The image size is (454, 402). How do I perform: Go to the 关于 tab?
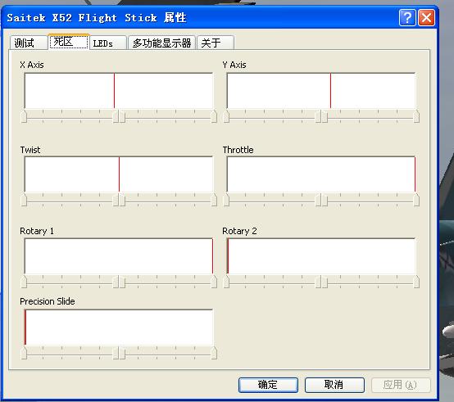coord(216,43)
